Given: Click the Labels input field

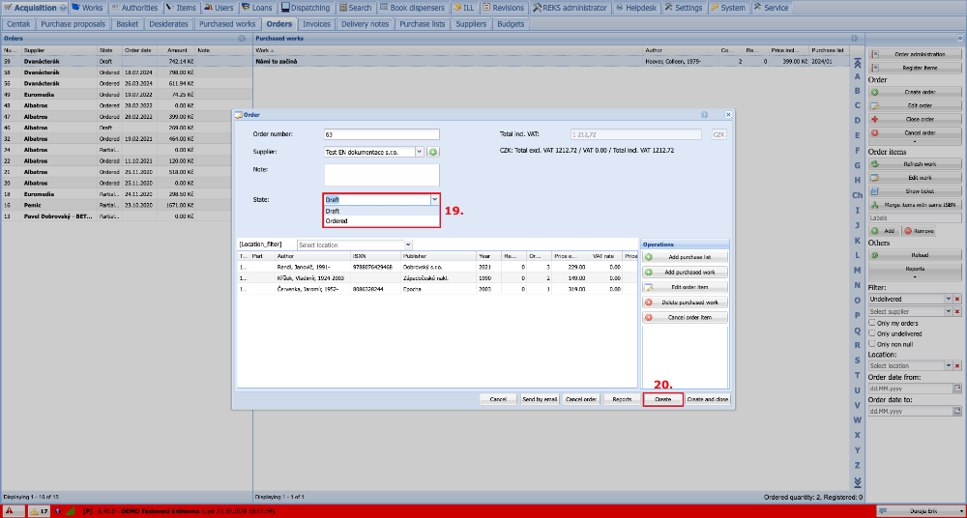Looking at the screenshot, I should (x=915, y=218).
